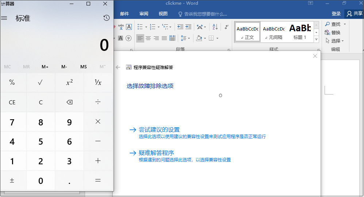
Task: Toggle justify alignment in Word ribbon
Action: coord(164,38)
